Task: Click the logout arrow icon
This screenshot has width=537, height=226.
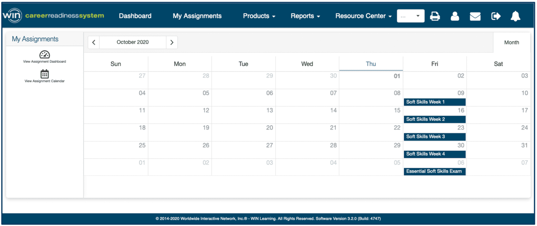Action: pyautogui.click(x=495, y=16)
